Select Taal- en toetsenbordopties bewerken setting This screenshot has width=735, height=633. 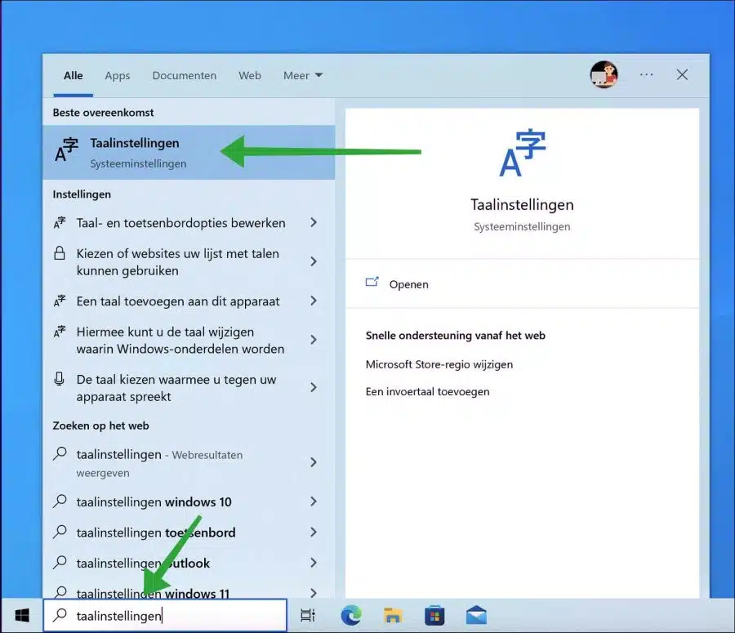[x=189, y=223]
